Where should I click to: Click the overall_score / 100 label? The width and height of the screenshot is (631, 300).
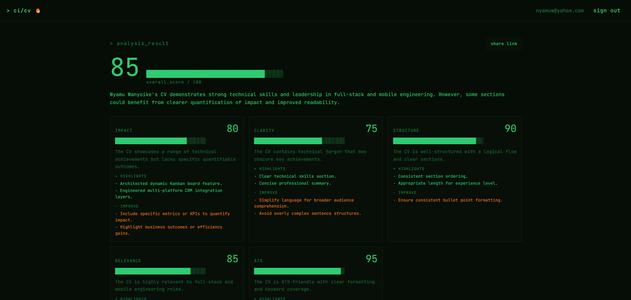(x=174, y=82)
